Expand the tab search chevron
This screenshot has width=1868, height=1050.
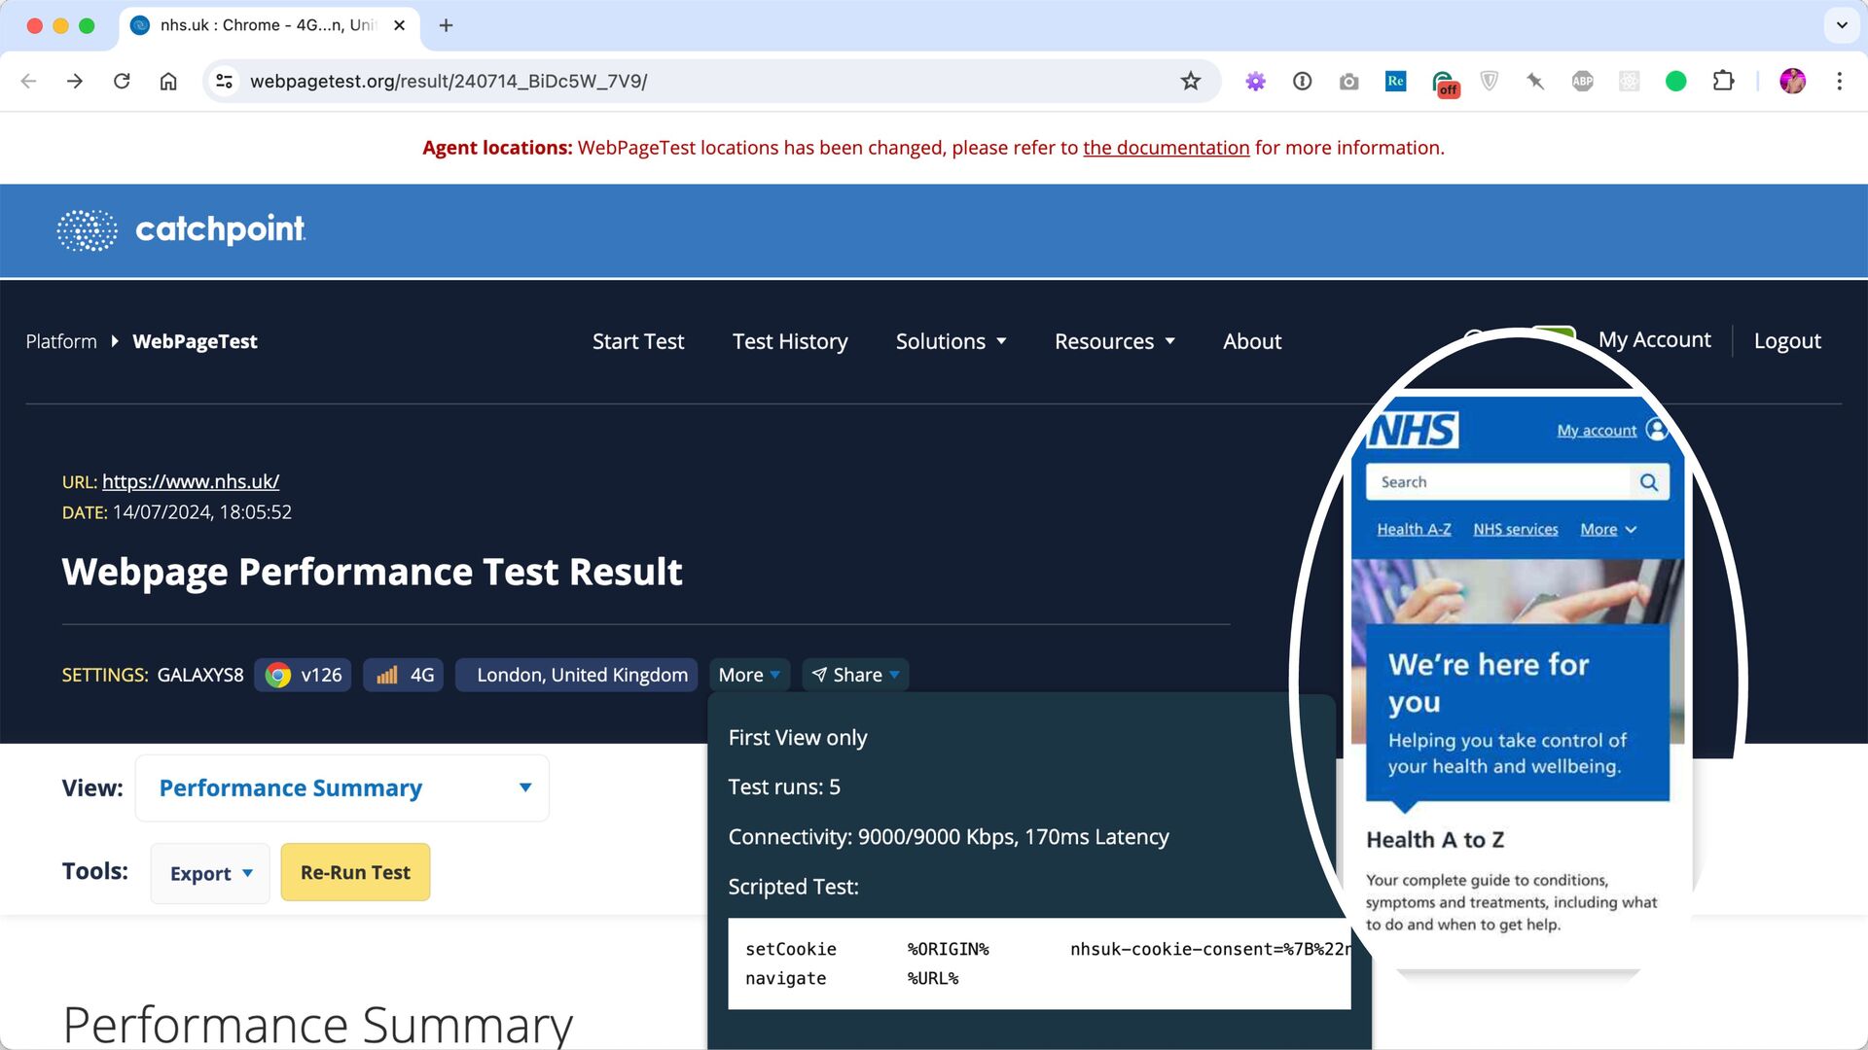coord(1841,25)
